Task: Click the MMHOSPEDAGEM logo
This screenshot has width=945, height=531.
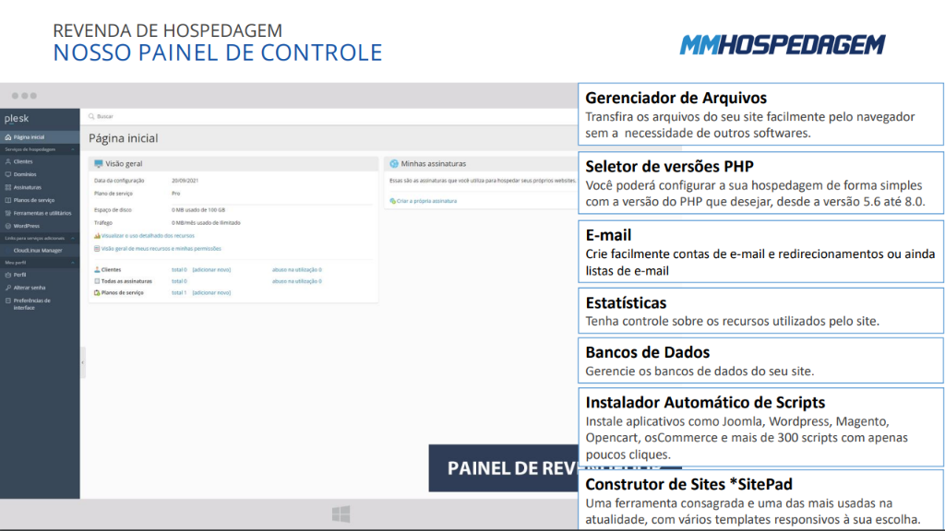Action: (783, 45)
